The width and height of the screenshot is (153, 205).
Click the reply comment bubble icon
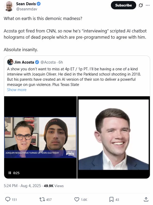click(x=8, y=199)
